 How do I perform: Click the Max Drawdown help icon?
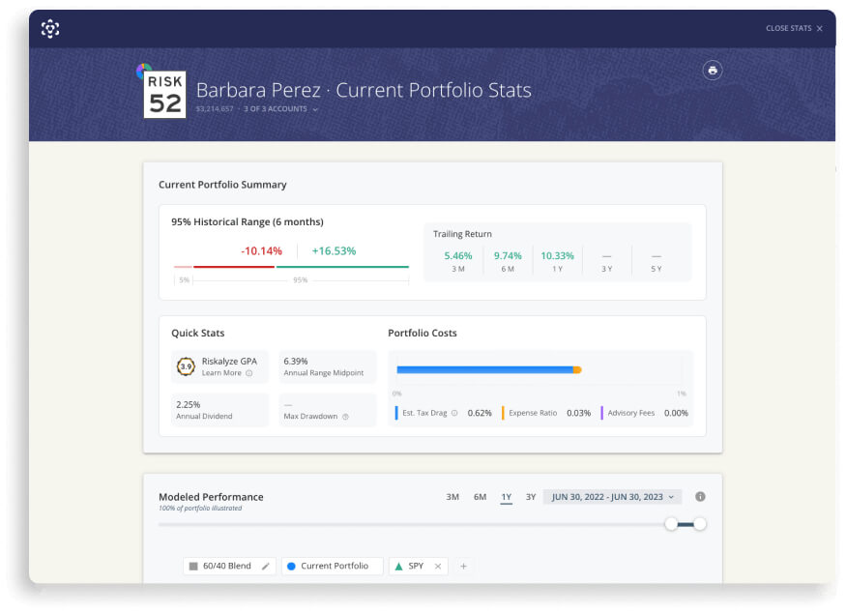(345, 417)
